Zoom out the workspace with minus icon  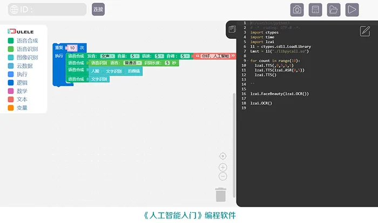222,177
